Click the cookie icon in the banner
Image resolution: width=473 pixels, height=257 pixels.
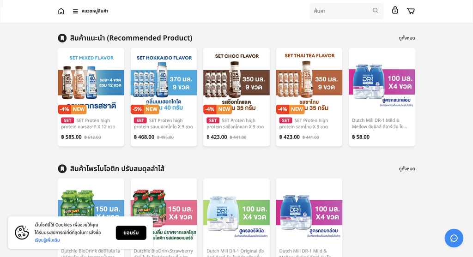point(22,233)
